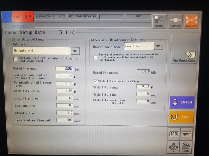Click the Full Power Clear eraser button

(x=184, y=57)
